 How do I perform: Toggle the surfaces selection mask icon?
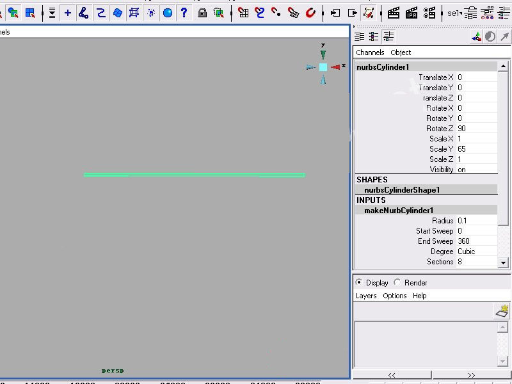click(x=118, y=13)
